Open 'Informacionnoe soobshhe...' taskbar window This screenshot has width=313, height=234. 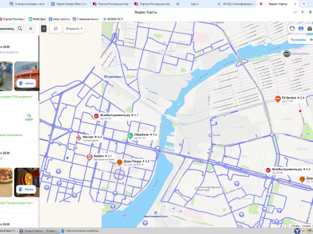(81, 231)
